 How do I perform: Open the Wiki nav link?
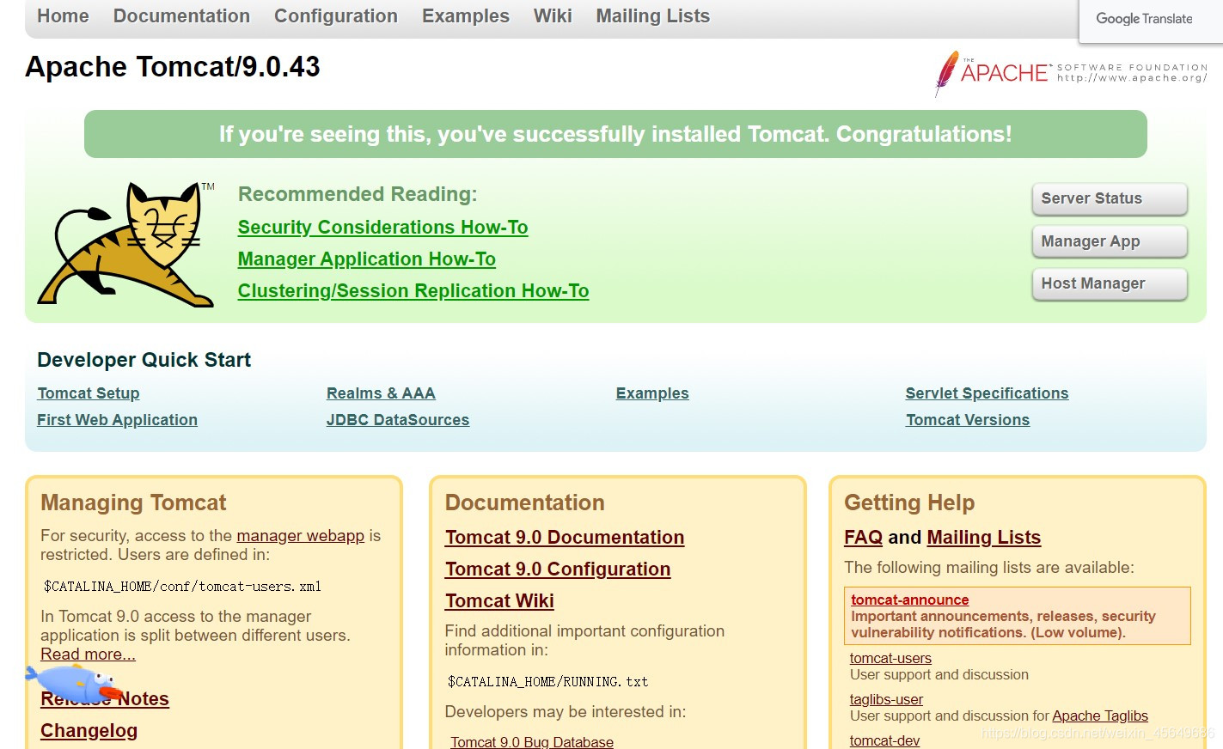[553, 16]
